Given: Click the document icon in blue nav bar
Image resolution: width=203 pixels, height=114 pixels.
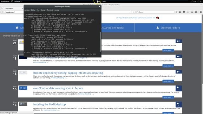Looking at the screenshot, I should (x=17, y=28).
